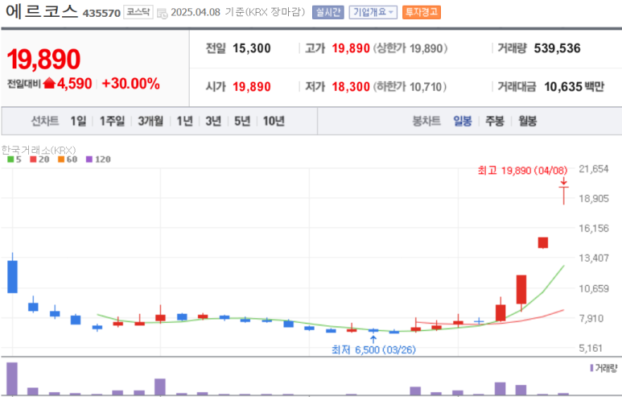Viewport: 622px width, 397px height.
Task: Select the 1주일 line chart tab
Action: (x=112, y=121)
